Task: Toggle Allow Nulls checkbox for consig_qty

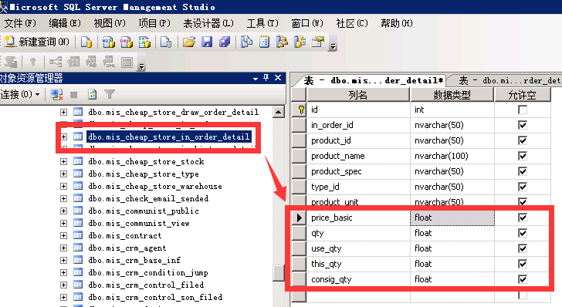Action: (523, 279)
